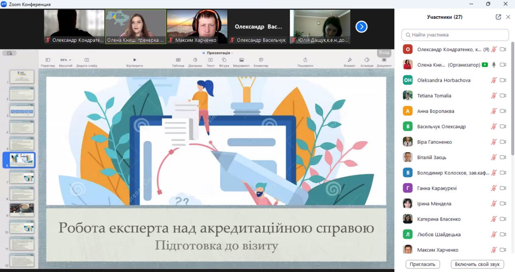Click the Найти участника search field
This screenshot has width=515, height=272.
tap(455, 35)
